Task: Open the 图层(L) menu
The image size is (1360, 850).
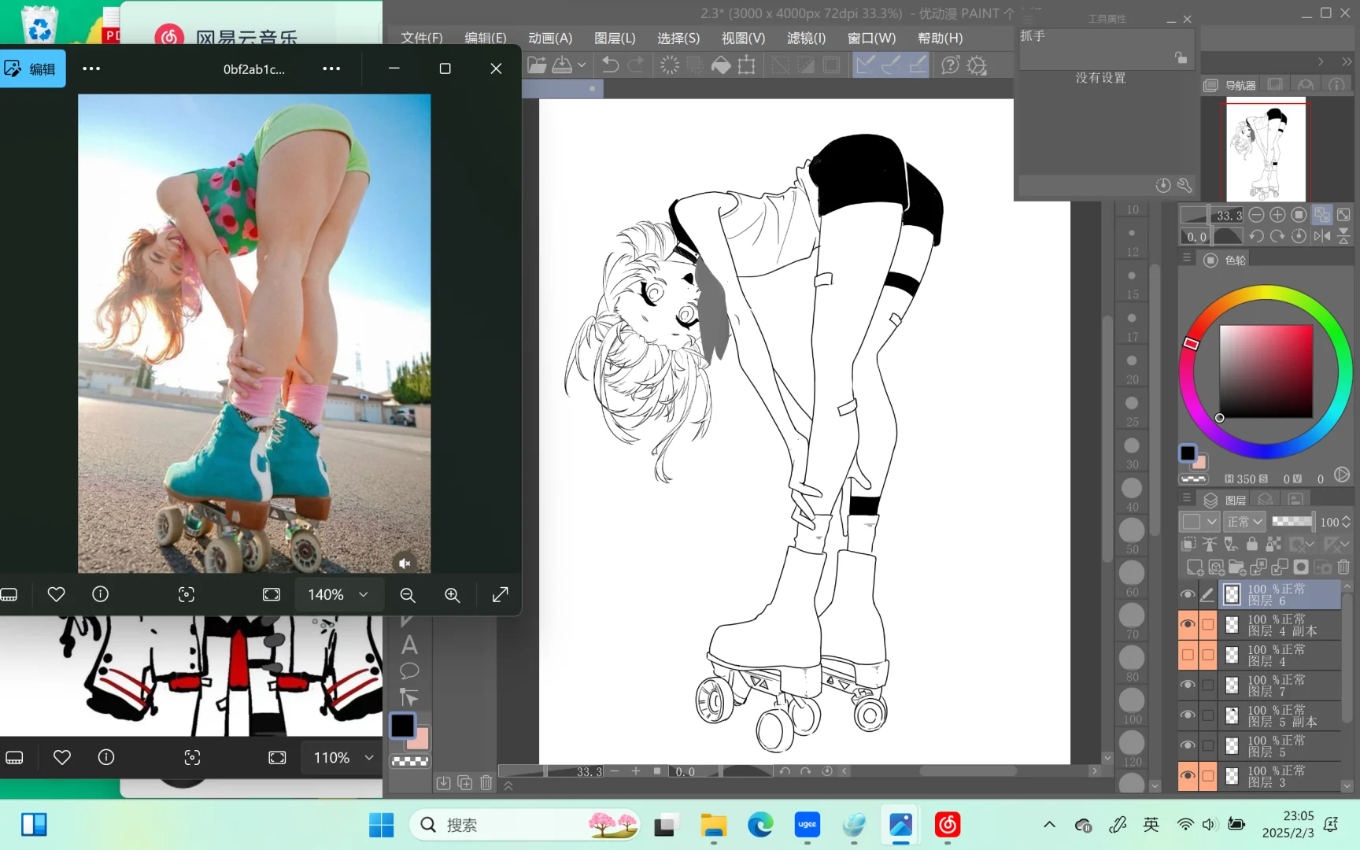Action: coord(614,38)
